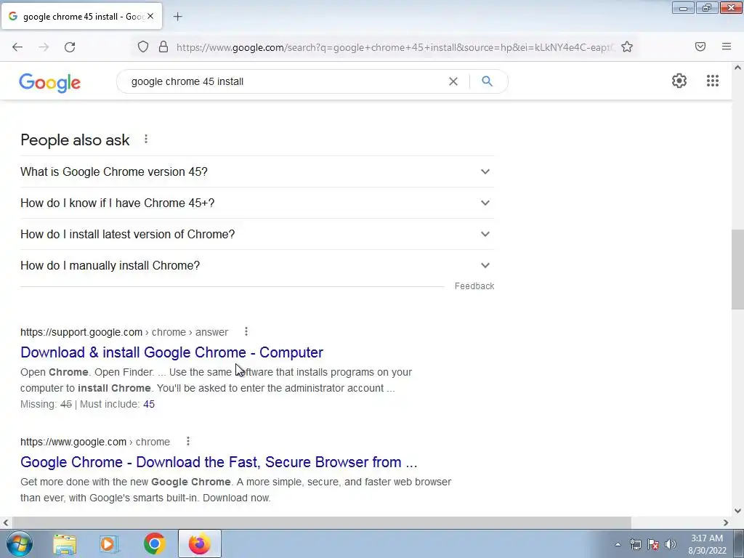This screenshot has width=744, height=558.
Task: Open Google Chrome from taskbar
Action: 154,543
